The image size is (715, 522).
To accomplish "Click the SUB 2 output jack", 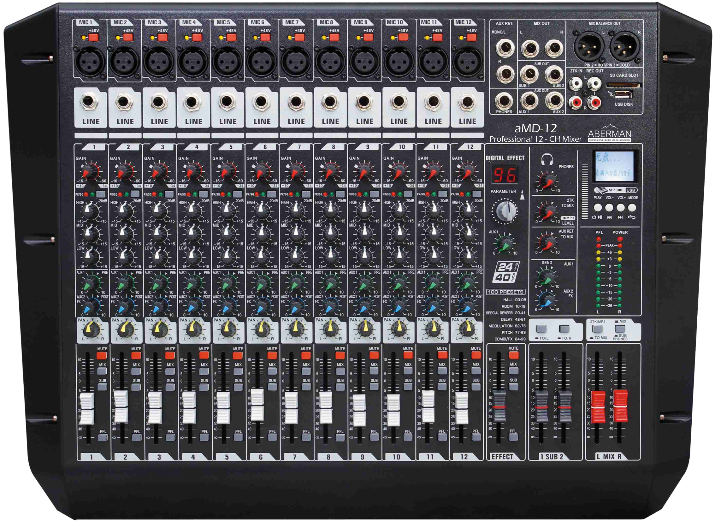I will (x=554, y=74).
